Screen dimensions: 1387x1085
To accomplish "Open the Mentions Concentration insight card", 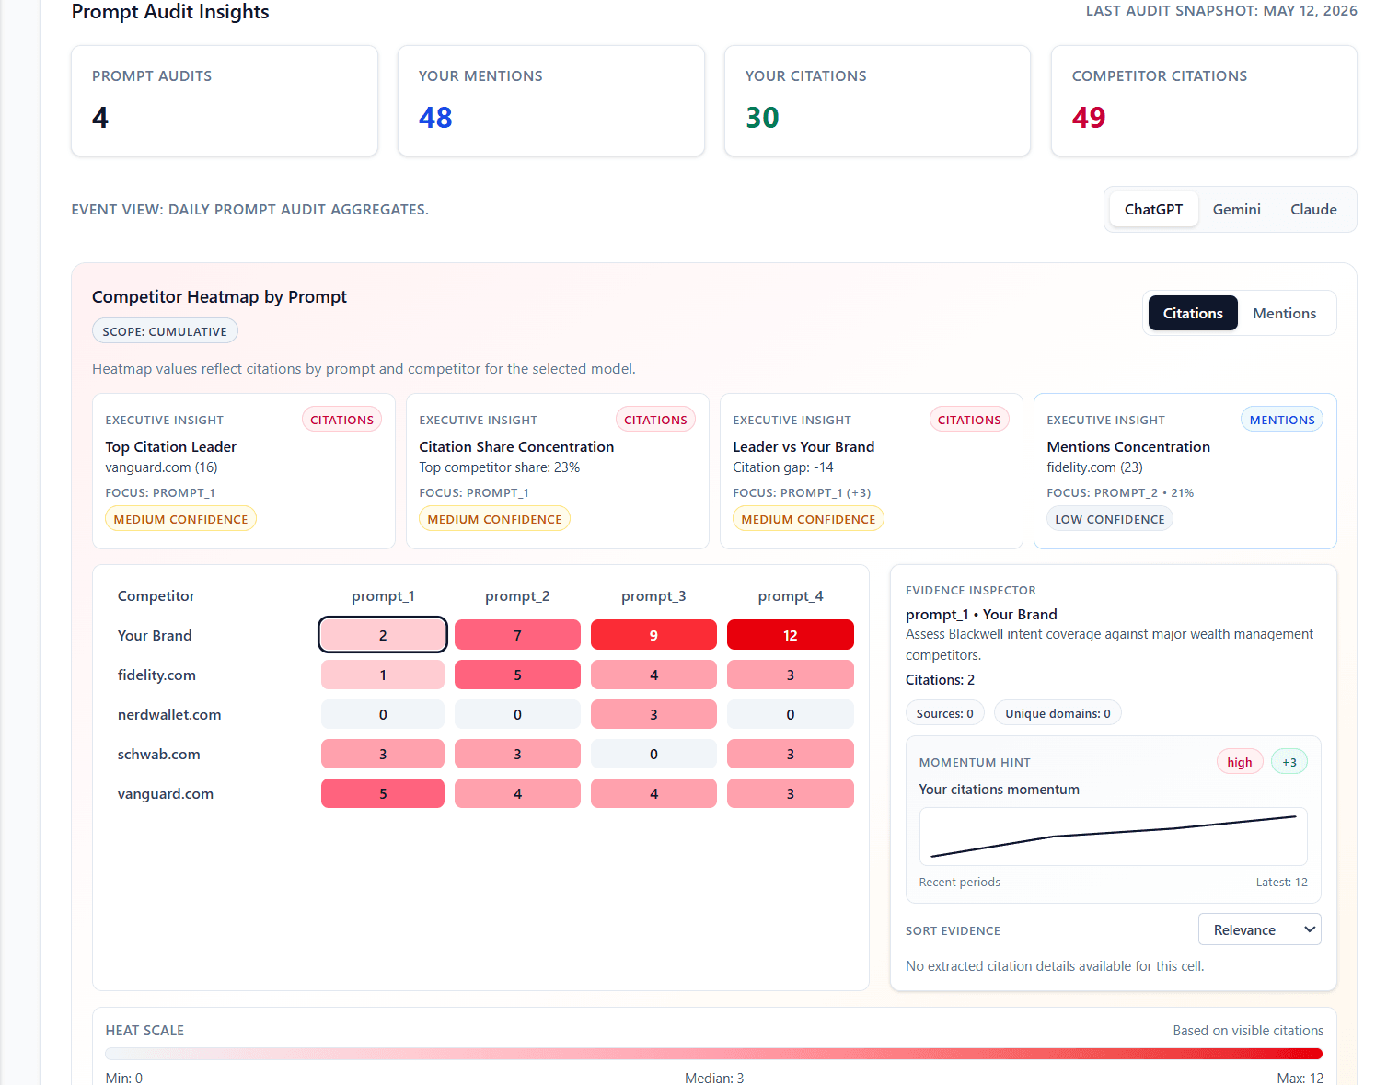I will click(x=1185, y=471).
